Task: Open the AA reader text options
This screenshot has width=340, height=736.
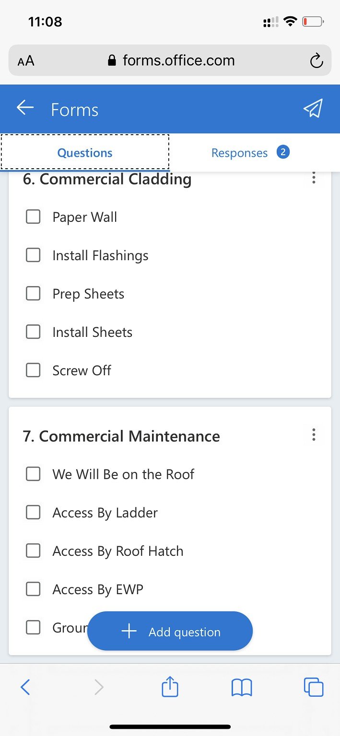Action: 26,61
